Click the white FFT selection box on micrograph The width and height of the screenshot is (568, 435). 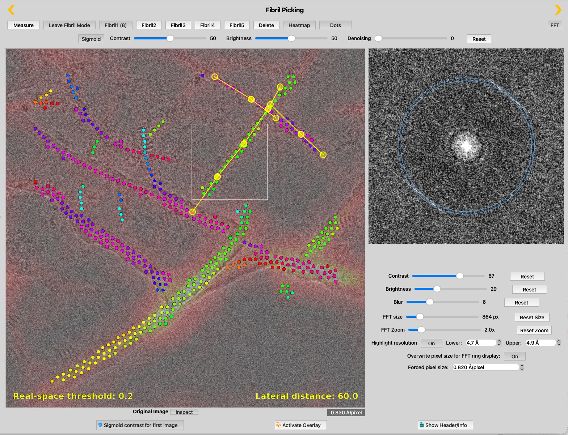[230, 162]
